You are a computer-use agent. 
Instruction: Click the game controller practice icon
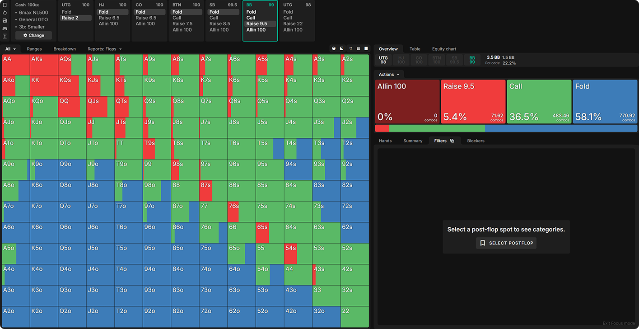(5, 28)
